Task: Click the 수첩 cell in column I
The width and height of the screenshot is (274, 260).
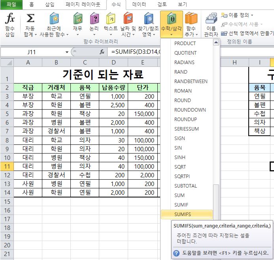Action: (x=259, y=114)
